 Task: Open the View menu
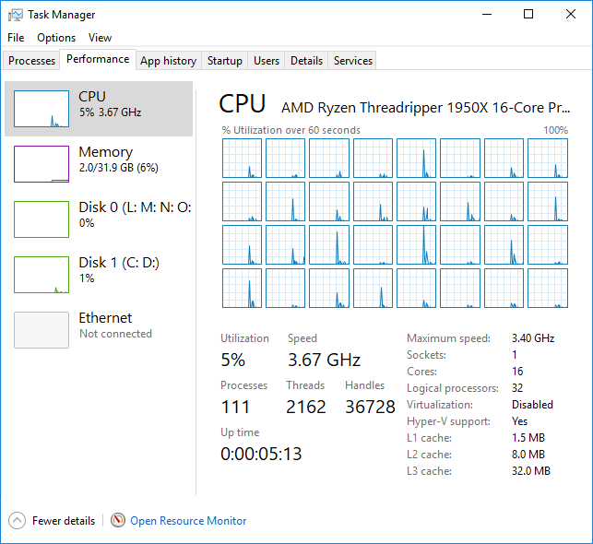tap(100, 38)
